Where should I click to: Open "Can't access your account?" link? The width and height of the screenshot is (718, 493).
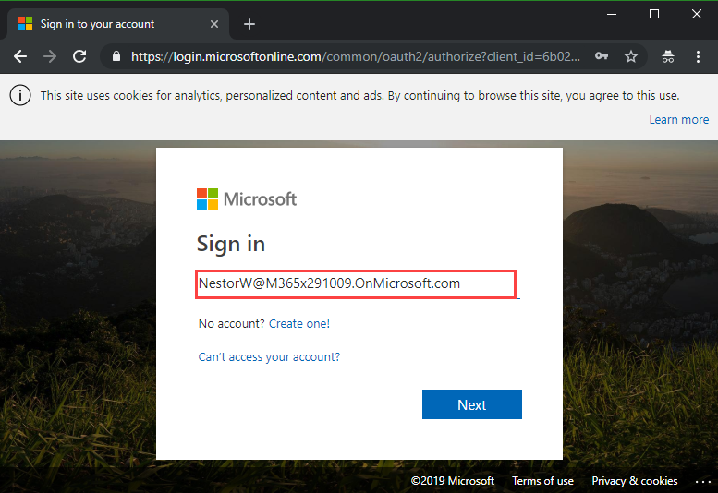pos(269,357)
